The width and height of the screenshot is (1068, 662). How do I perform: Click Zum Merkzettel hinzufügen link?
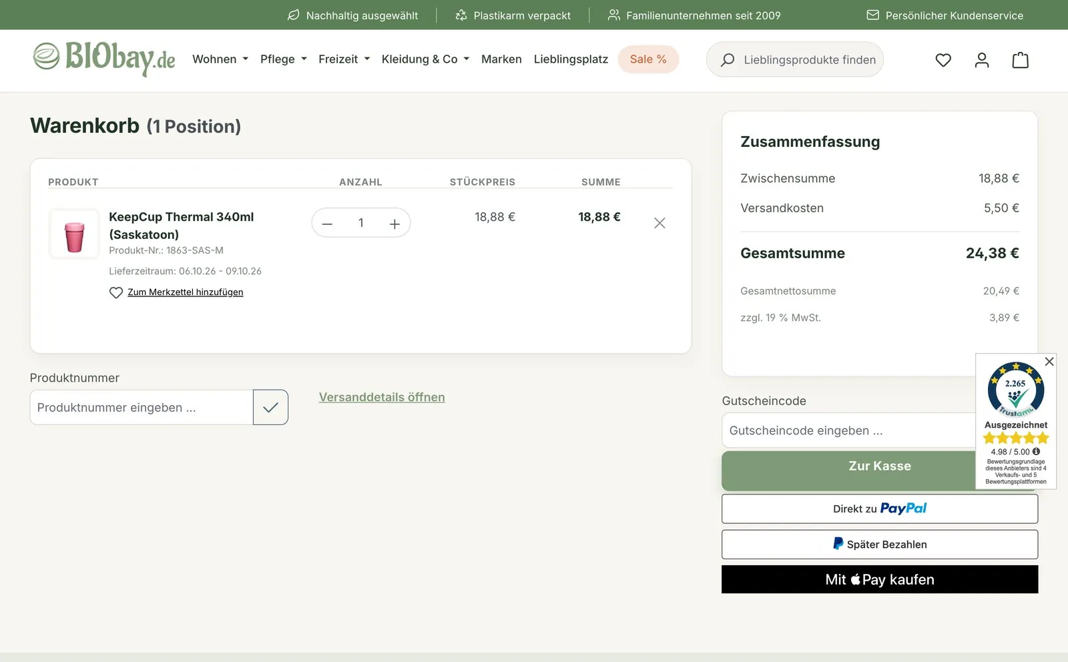(x=186, y=292)
